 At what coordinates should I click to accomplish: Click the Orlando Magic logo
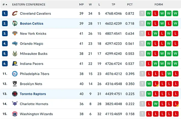tap(15, 43)
